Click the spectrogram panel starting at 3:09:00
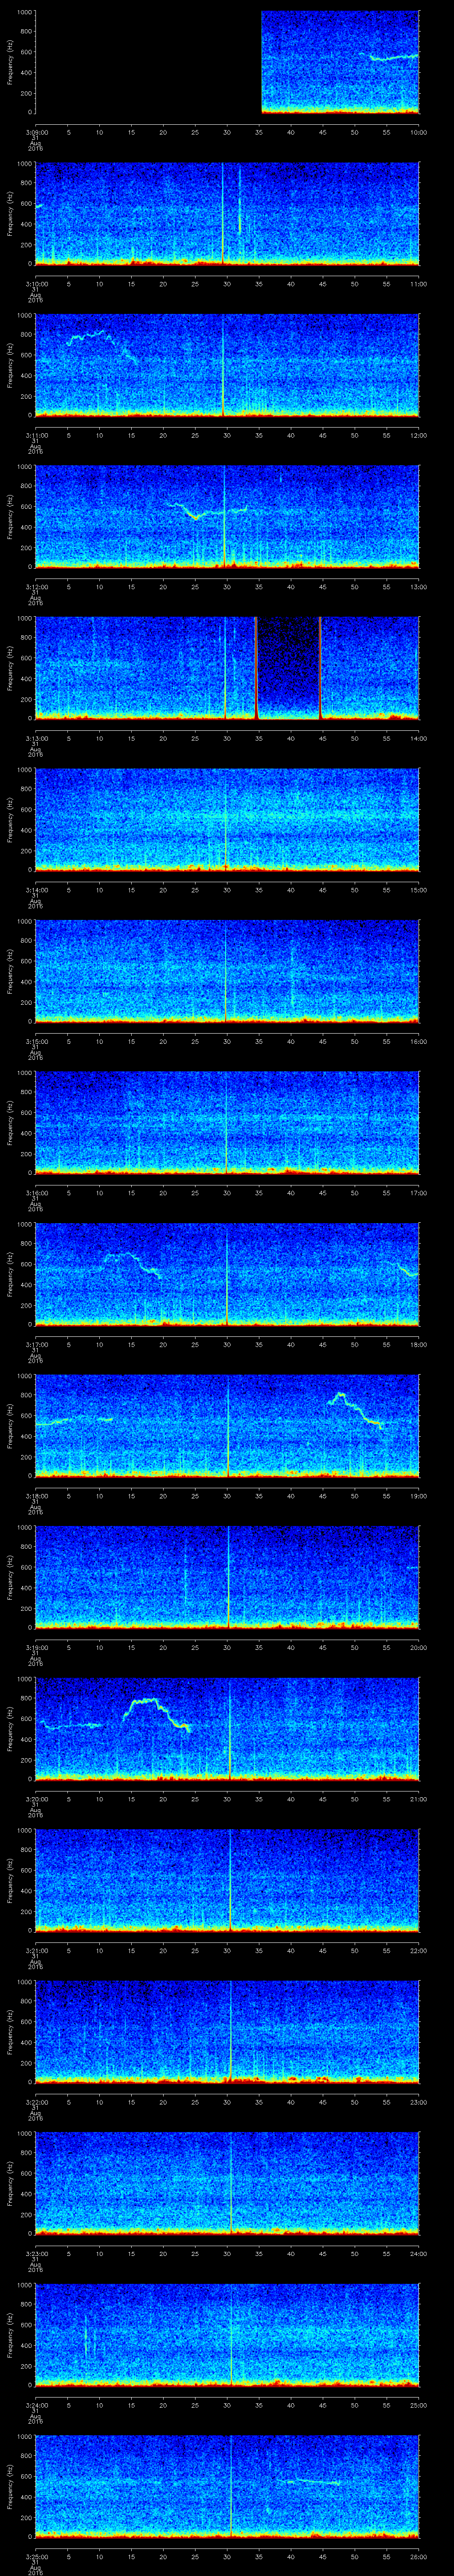 227,62
